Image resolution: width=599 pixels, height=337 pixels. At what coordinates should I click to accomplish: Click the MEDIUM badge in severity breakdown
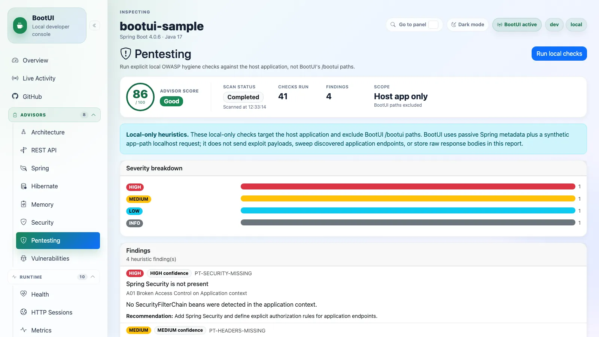point(139,199)
